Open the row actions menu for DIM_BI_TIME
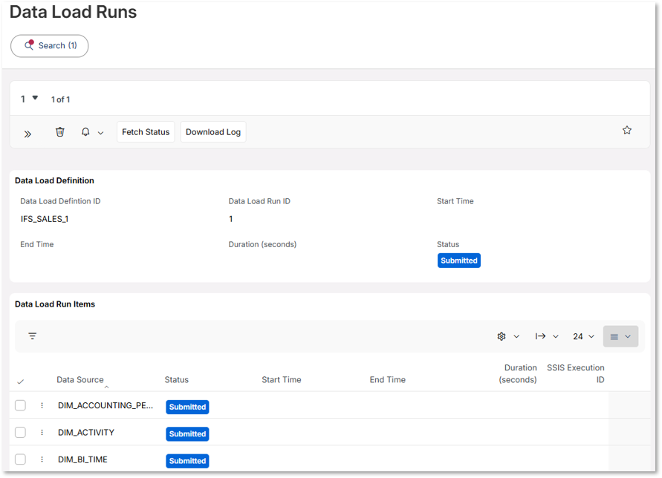The image size is (662, 478). point(42,459)
